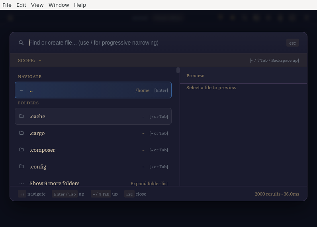The width and height of the screenshot is (317, 227).
Task: Open the Edit menu
Action: [x=21, y=5]
